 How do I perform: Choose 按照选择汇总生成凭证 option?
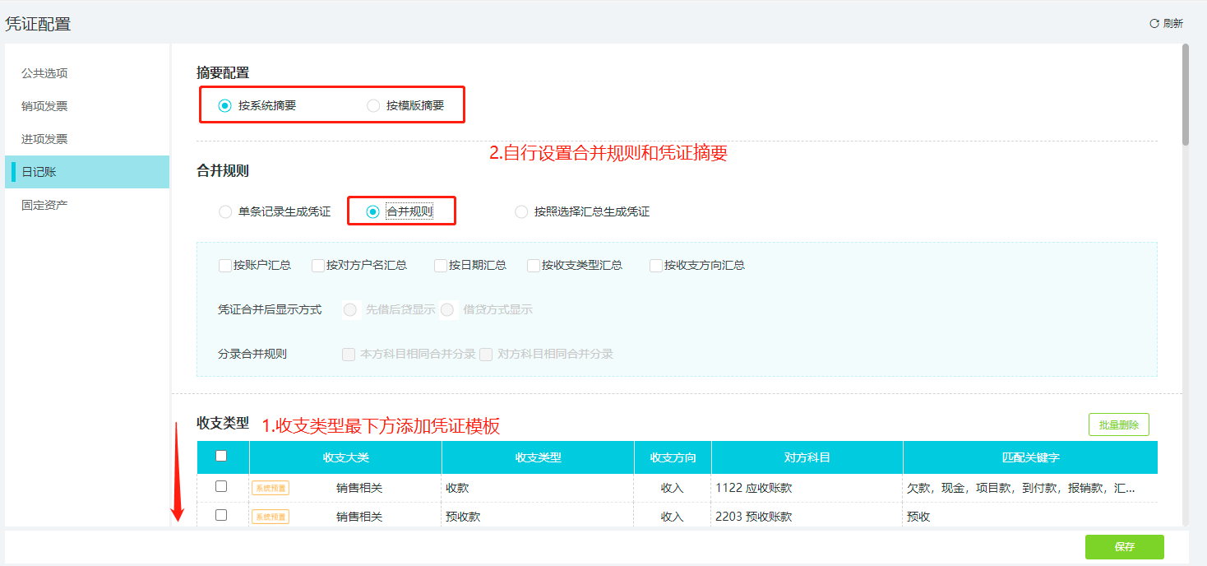pos(521,211)
